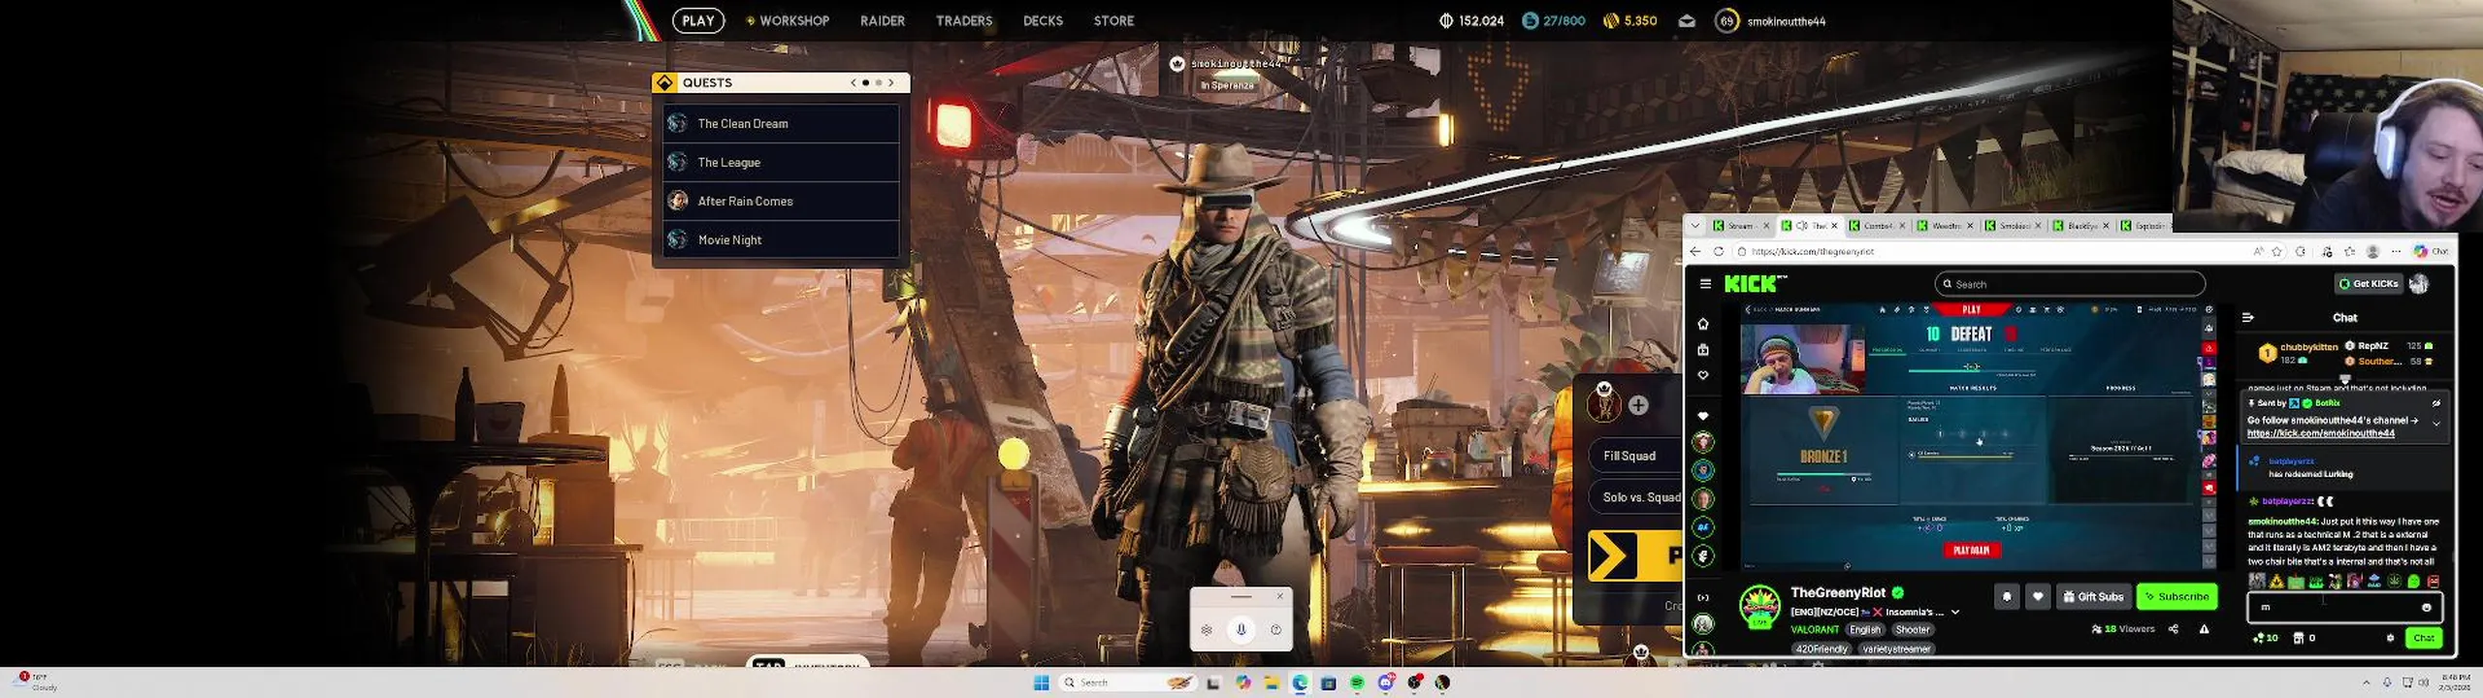The height and width of the screenshot is (698, 2483).
Task: Open Kick sidebar hamburger menu
Action: click(x=1705, y=284)
